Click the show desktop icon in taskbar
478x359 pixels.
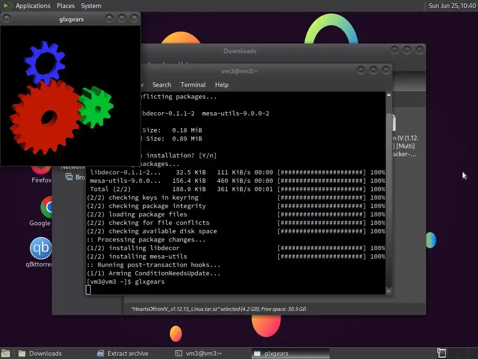[x=6, y=353]
